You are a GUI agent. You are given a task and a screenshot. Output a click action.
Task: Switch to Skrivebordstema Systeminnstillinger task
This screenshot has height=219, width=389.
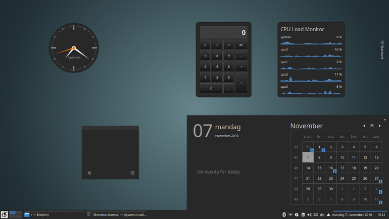[117, 215]
